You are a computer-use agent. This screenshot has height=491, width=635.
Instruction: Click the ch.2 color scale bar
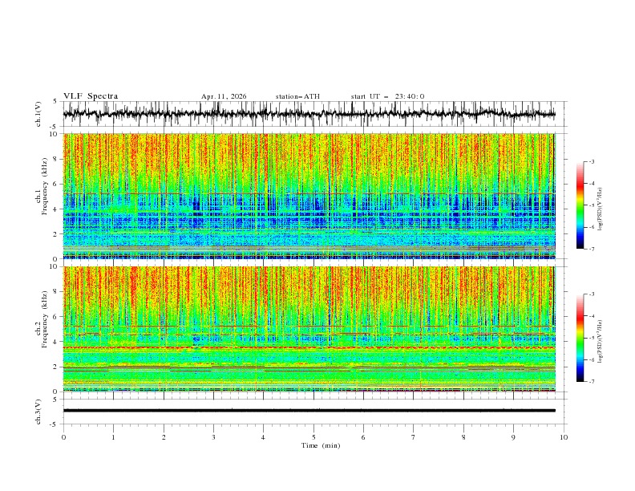pyautogui.click(x=580, y=338)
